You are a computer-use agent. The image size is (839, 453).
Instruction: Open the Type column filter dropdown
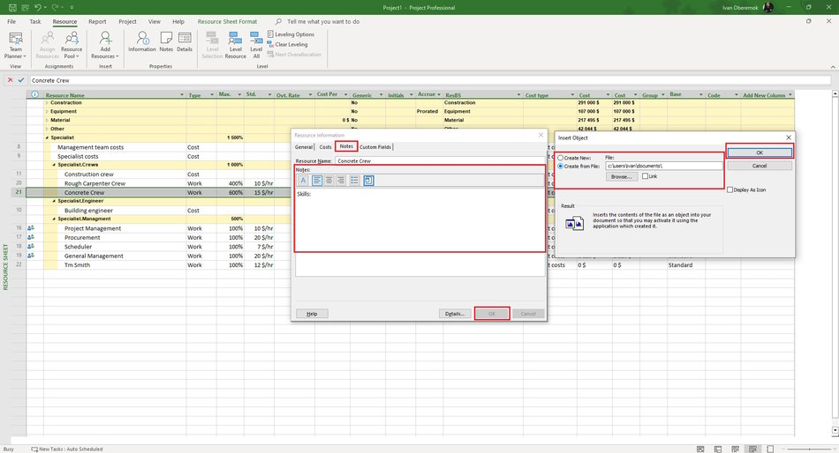[212, 95]
